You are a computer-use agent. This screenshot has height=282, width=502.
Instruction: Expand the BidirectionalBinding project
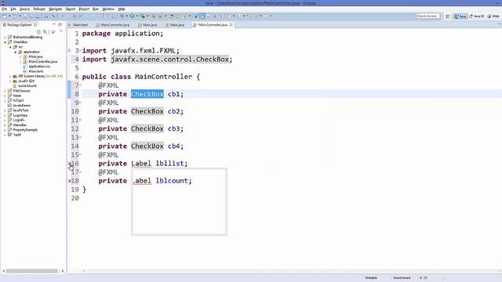(x=5, y=37)
